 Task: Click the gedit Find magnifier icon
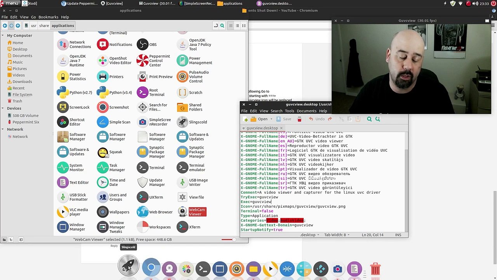point(369,119)
